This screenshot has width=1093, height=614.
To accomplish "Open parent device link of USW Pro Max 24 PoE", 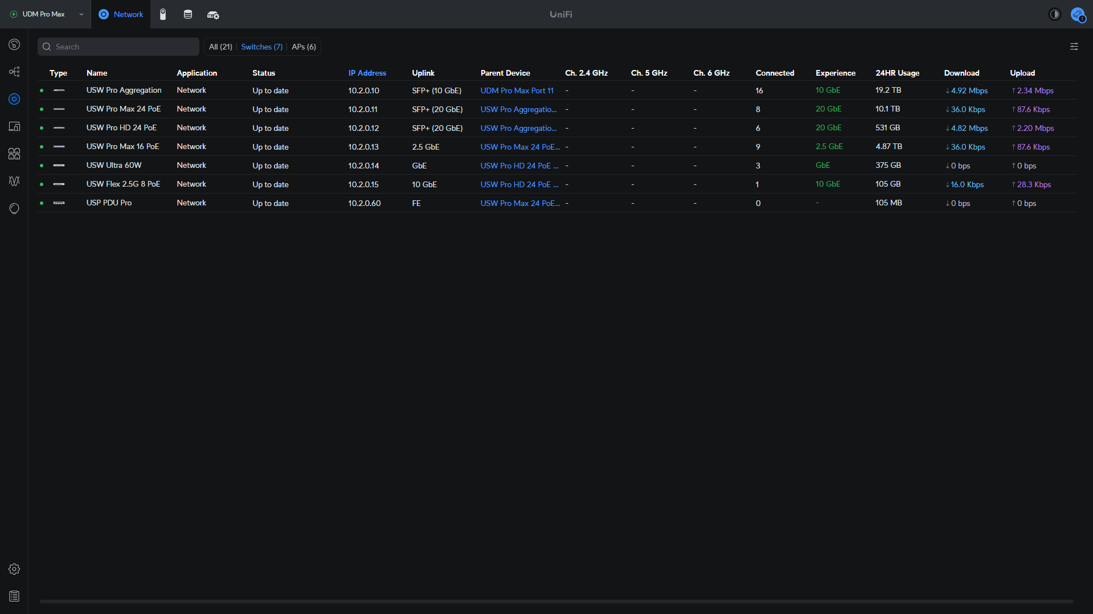I will pyautogui.click(x=518, y=109).
